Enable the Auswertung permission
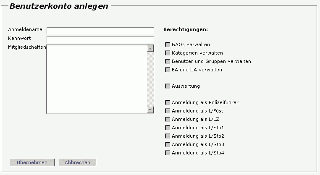The width and height of the screenshot is (320, 175). pos(168,86)
